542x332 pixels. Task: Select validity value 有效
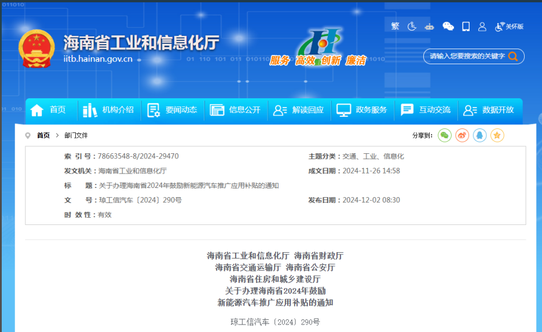pos(105,215)
